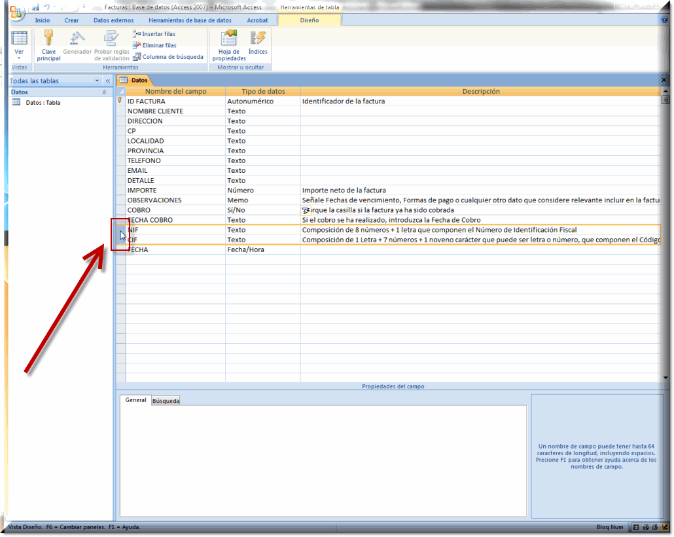The height and width of the screenshot is (537, 674).
Task: Click the Clave principal key icon
Action: click(x=48, y=39)
